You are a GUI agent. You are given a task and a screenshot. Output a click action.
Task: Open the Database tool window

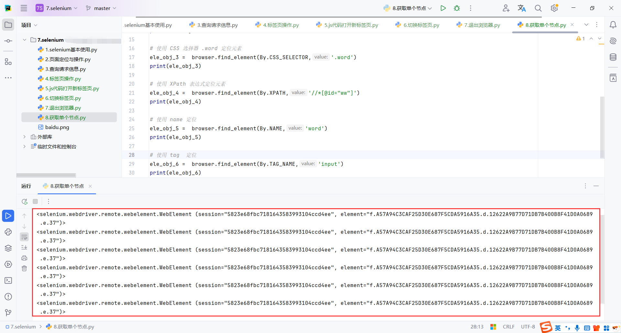click(x=613, y=57)
